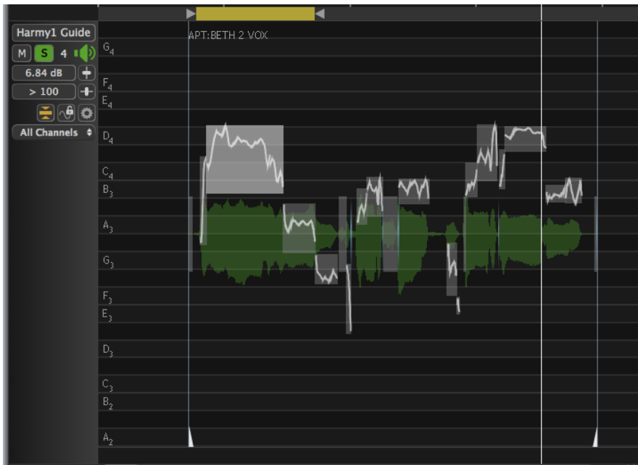Open the volume fader icon beside 6.84 dB
Viewport: 638px width, 465px height.
tap(87, 72)
